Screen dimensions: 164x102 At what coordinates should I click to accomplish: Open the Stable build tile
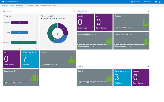coord(58,59)
